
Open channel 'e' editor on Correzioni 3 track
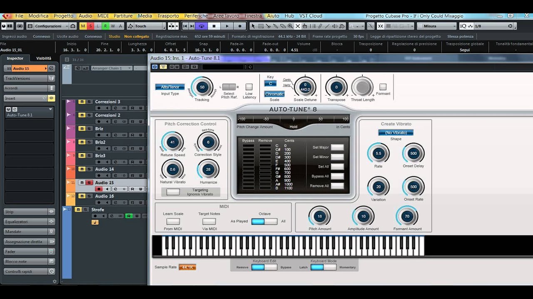point(116,108)
